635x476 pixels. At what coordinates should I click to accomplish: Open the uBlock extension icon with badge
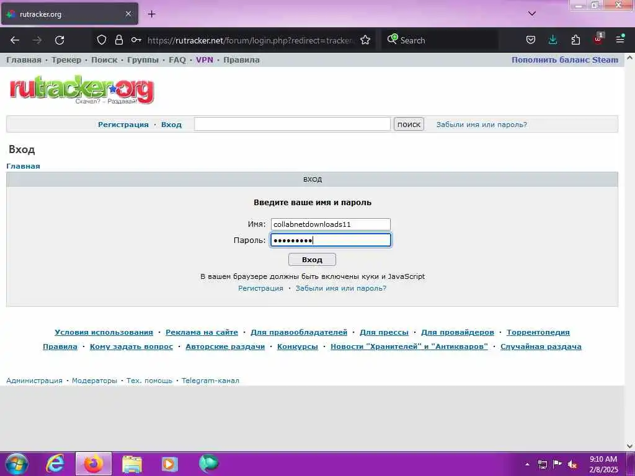[x=598, y=39]
